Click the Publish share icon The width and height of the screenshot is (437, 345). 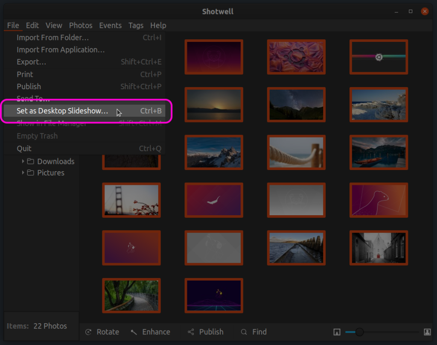coord(191,332)
